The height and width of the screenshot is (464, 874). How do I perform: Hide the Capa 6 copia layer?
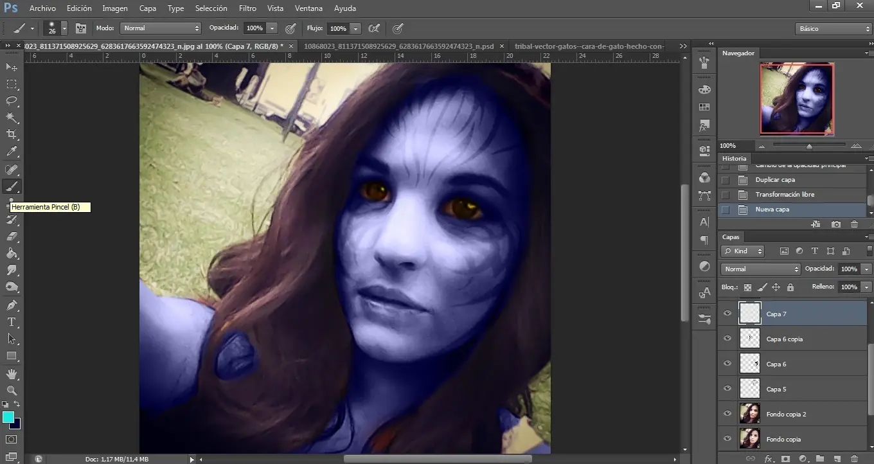[727, 339]
